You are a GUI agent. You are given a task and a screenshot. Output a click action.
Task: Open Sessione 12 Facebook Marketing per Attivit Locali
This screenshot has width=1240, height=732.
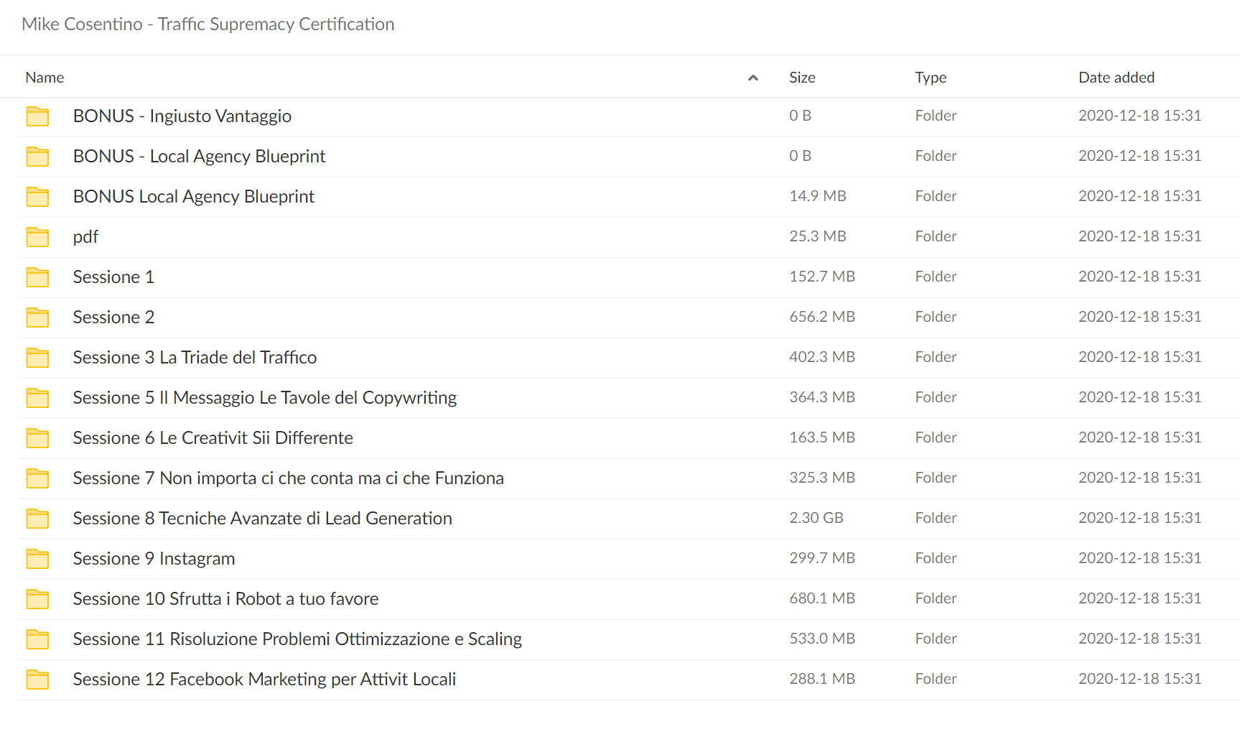pos(265,680)
